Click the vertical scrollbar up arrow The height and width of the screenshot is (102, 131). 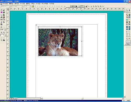125,12
